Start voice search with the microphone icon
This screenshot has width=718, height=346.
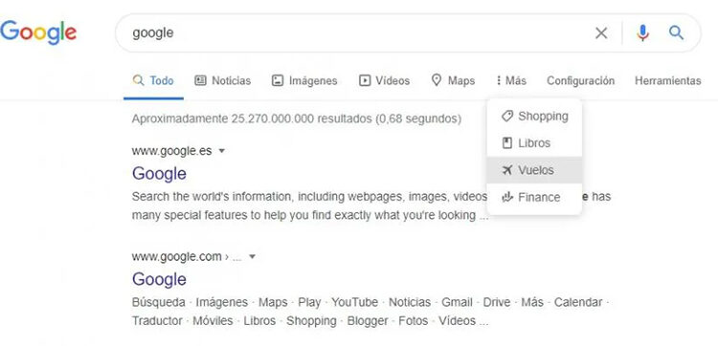click(x=643, y=32)
